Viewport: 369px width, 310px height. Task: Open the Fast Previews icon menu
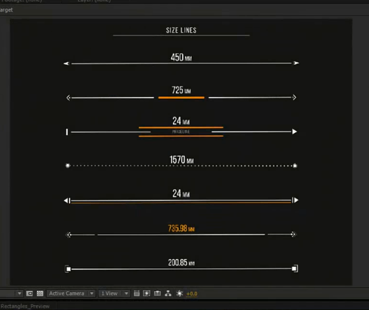[x=146, y=293]
